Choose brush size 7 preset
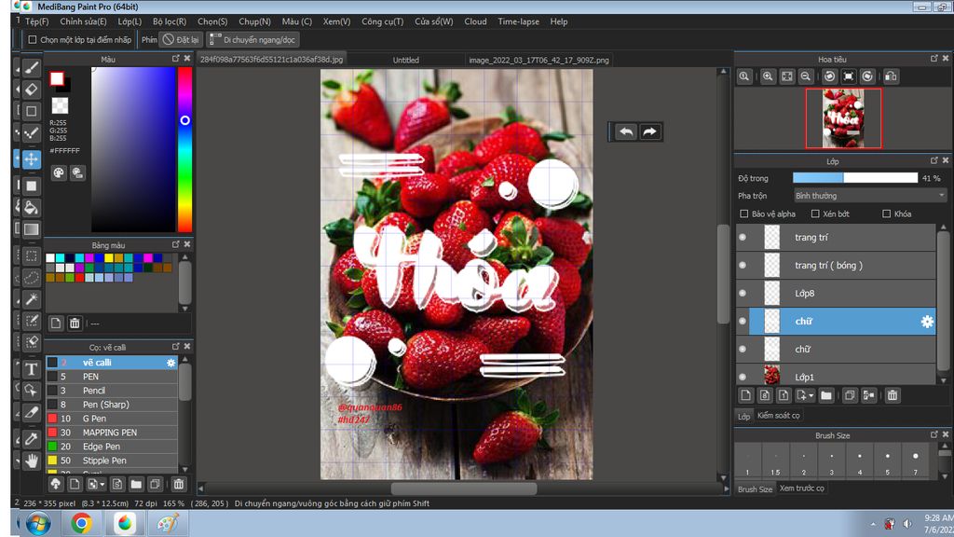This screenshot has height=537, width=954. coord(916,461)
